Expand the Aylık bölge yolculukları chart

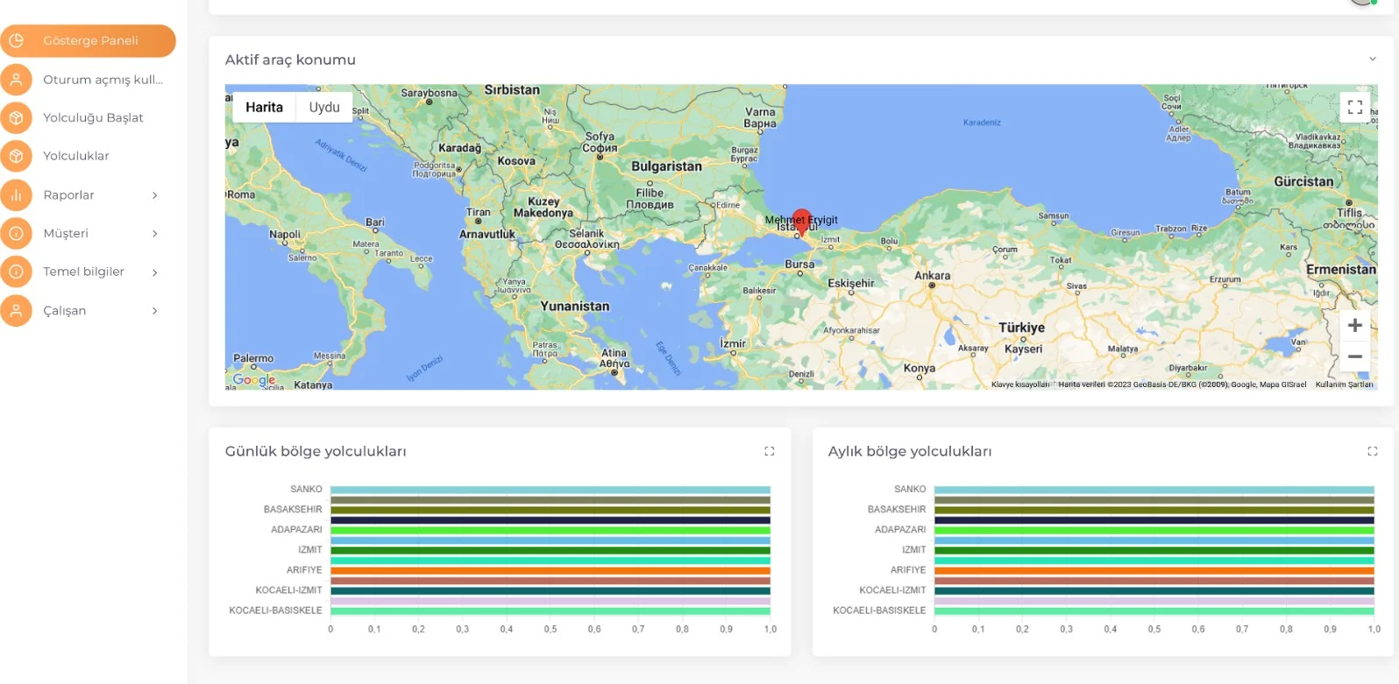click(1372, 451)
